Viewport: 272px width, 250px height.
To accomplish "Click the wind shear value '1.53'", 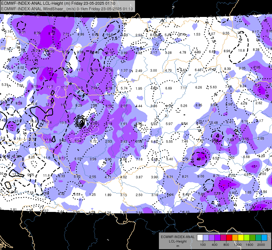I will [197, 34].
